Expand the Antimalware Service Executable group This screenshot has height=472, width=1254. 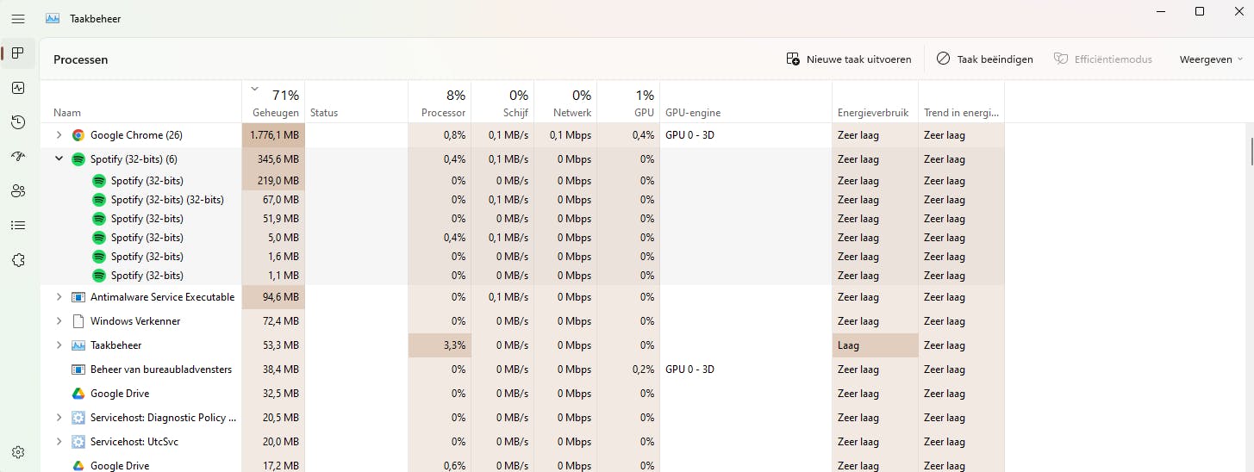pos(59,297)
